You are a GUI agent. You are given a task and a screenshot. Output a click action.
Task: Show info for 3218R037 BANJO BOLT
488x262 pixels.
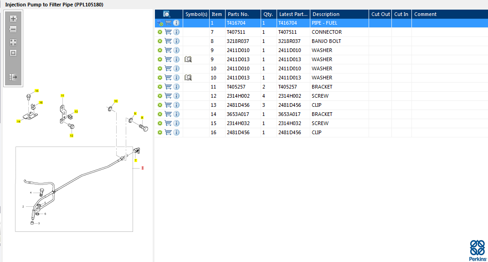pos(176,41)
